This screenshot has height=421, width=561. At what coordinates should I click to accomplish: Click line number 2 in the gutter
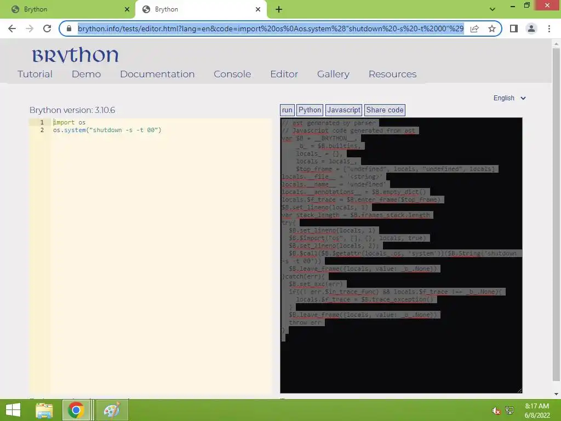pos(42,130)
